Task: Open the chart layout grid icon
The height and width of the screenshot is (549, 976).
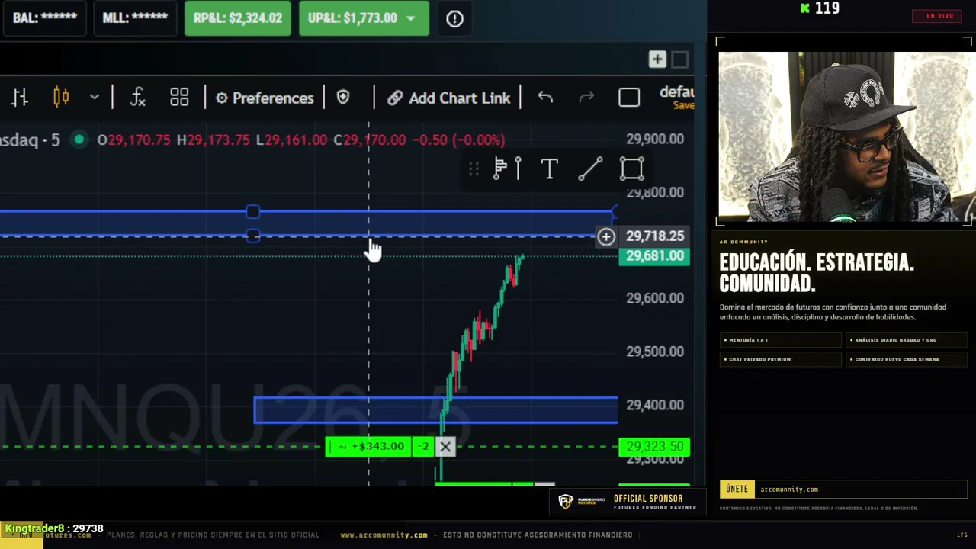Action: point(179,98)
